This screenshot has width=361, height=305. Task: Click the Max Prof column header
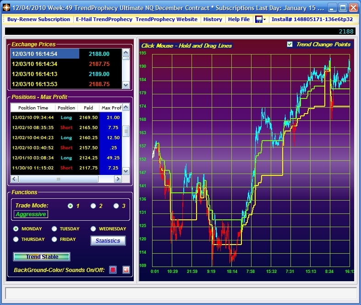(x=111, y=108)
